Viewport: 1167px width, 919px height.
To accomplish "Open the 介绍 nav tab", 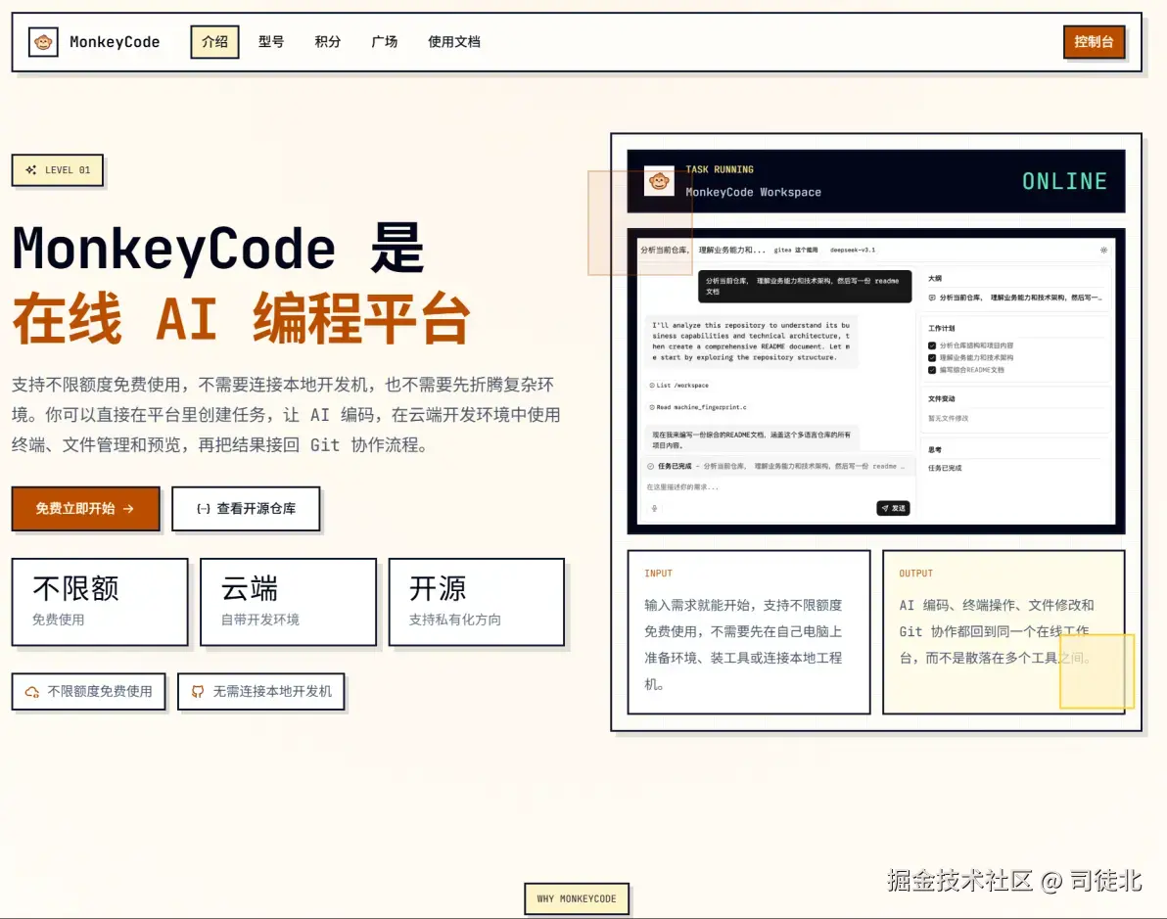I will coord(214,42).
